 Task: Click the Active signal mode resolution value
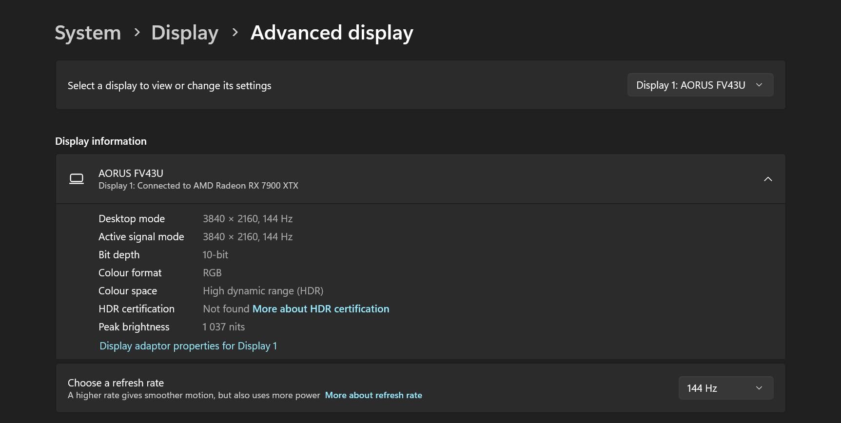248,237
